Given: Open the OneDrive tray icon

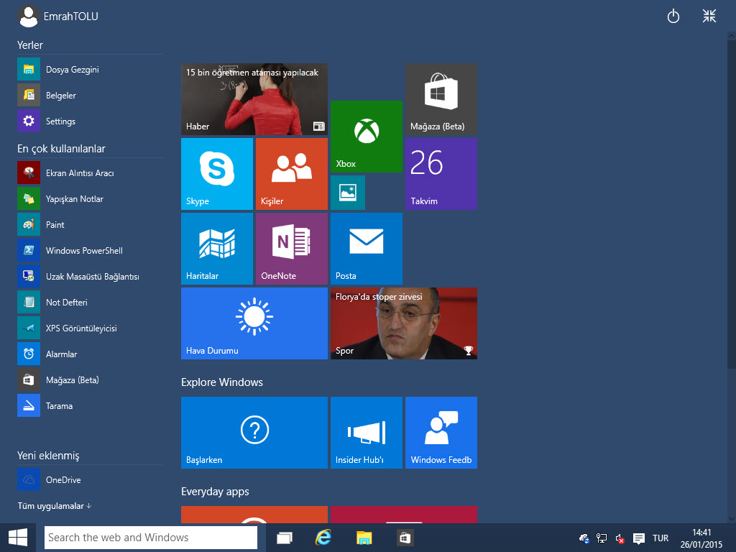Looking at the screenshot, I should (584, 538).
